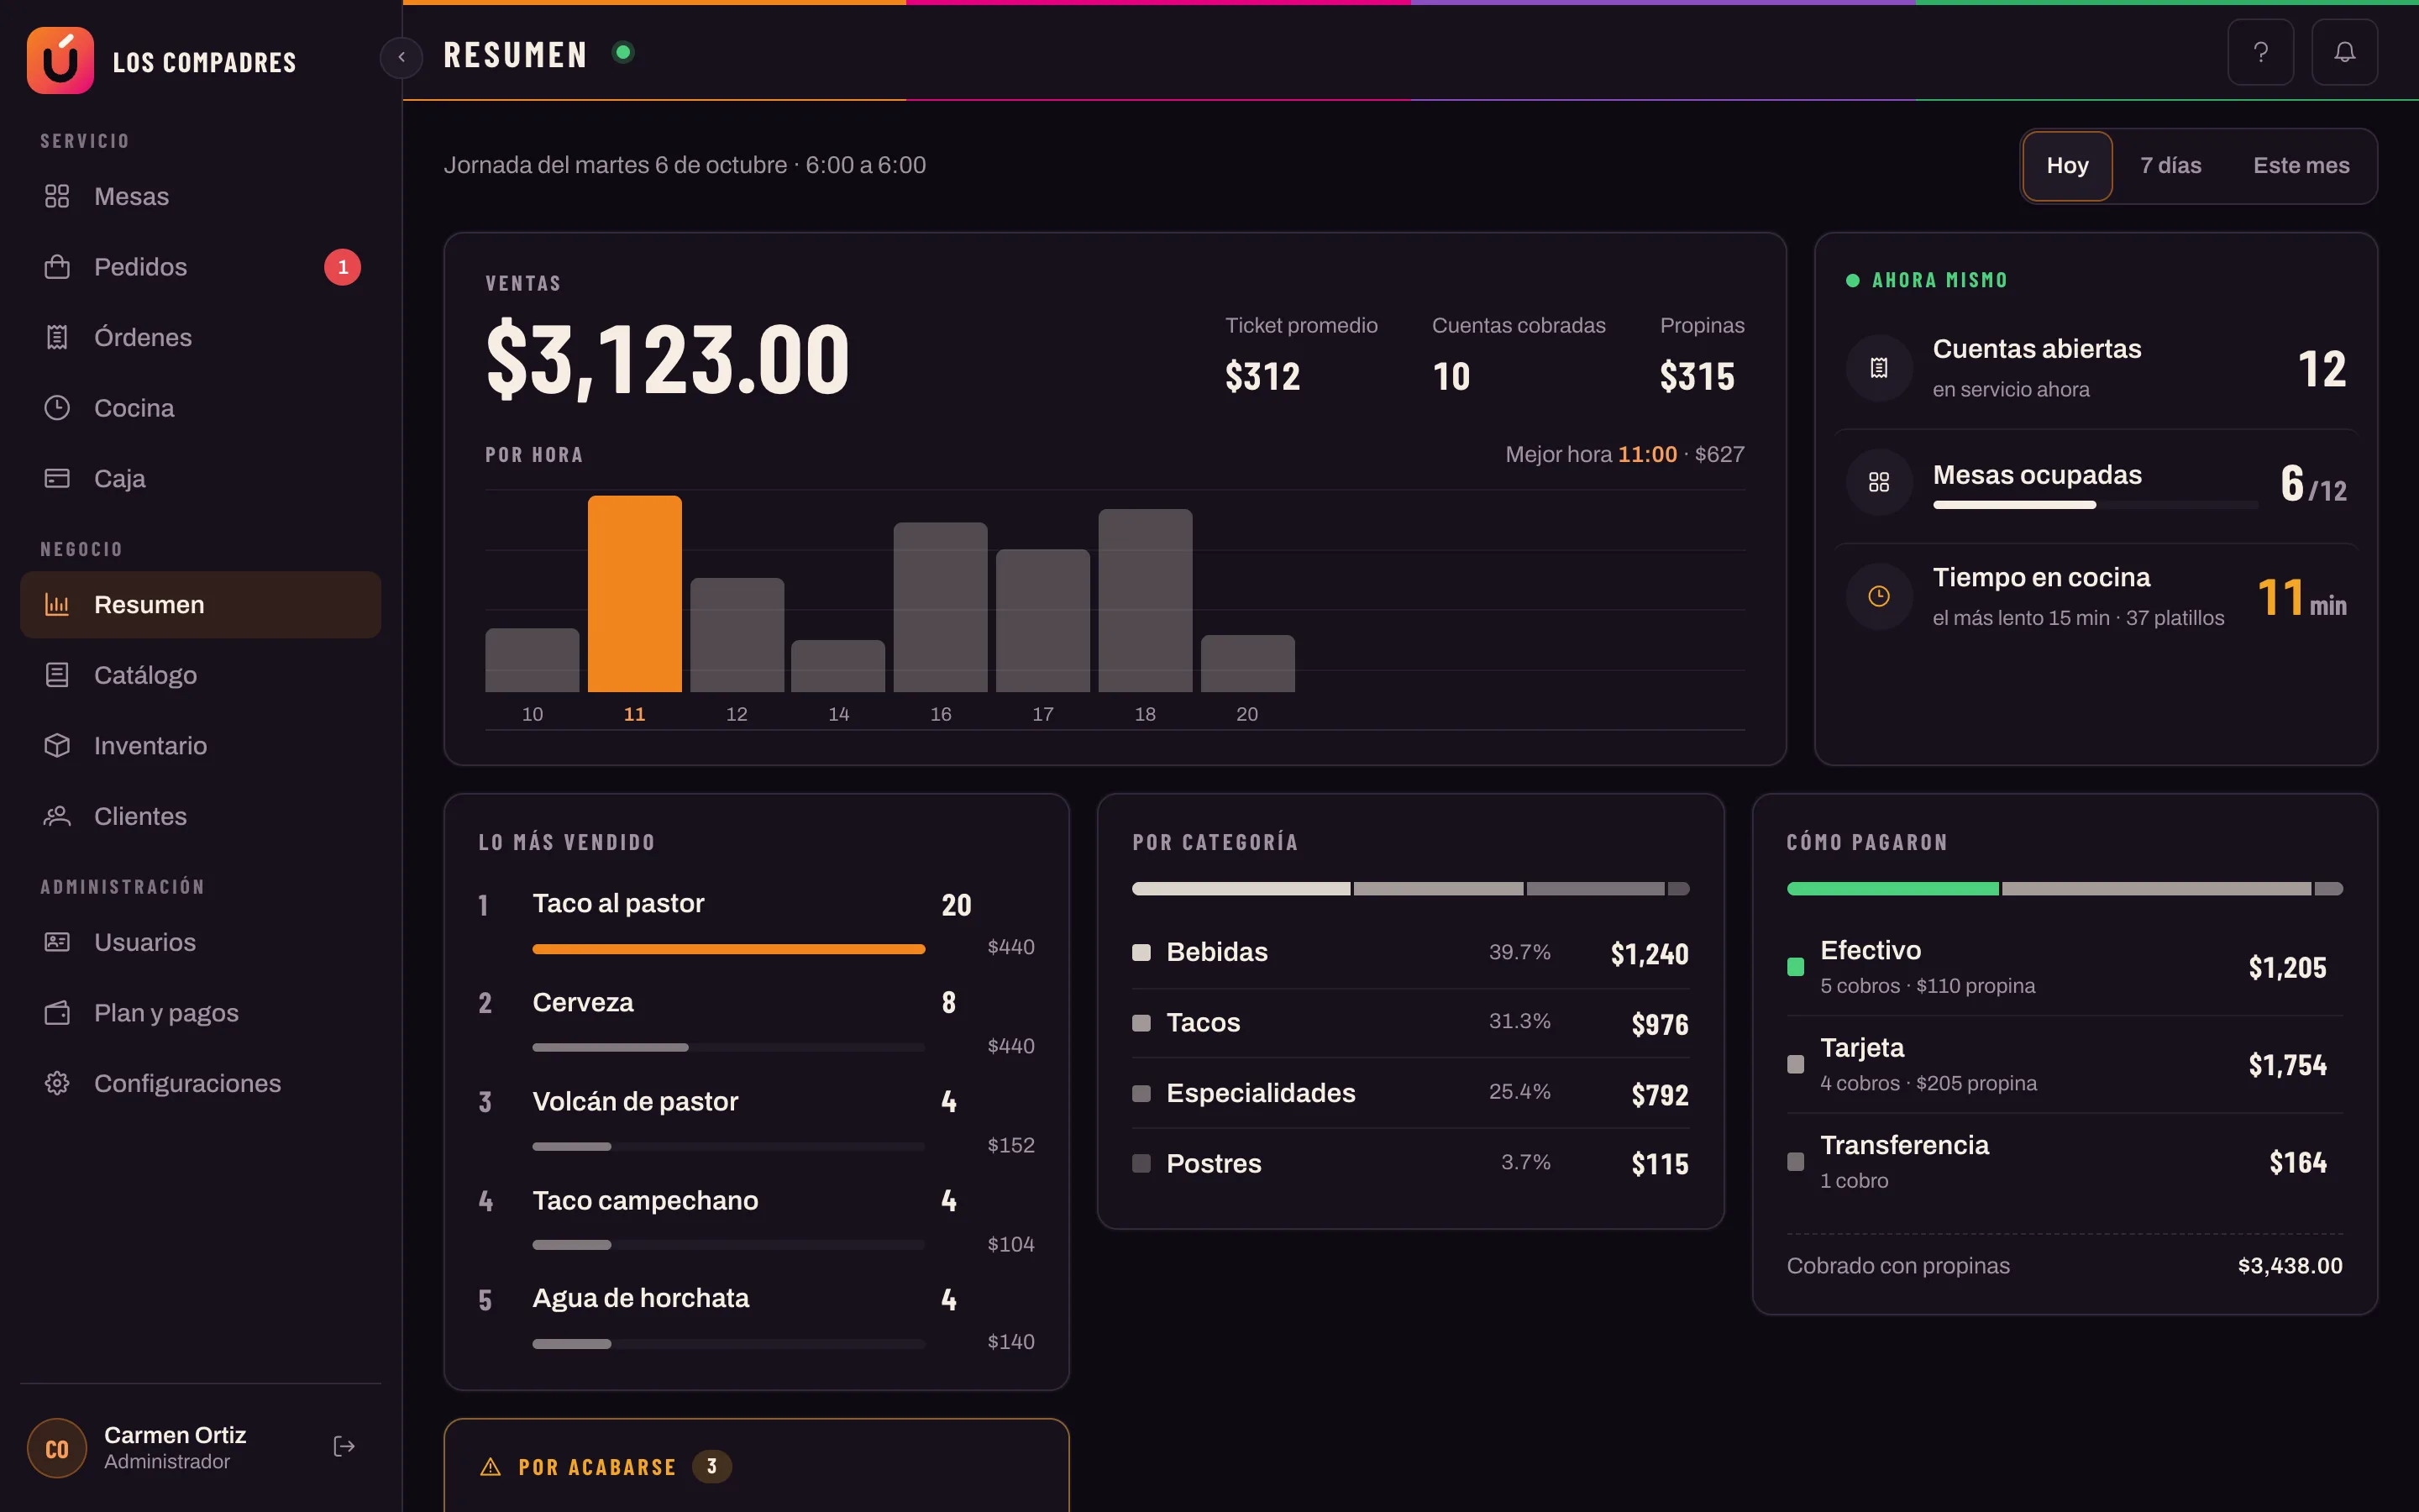The width and height of the screenshot is (2419, 1512).
Task: Click the 18 hour bar in chart
Action: click(x=1146, y=600)
